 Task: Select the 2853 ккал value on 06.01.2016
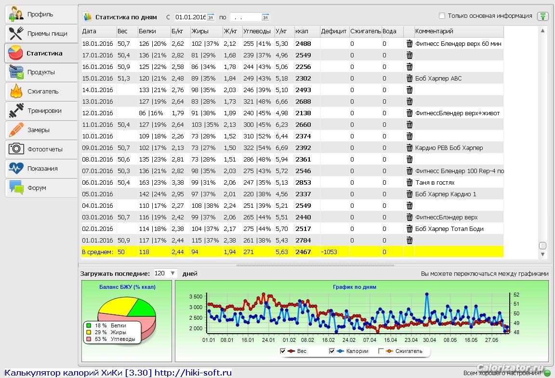tap(304, 182)
